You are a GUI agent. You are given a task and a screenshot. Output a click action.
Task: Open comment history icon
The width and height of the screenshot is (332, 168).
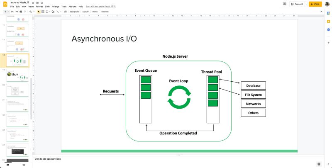click(285, 4)
